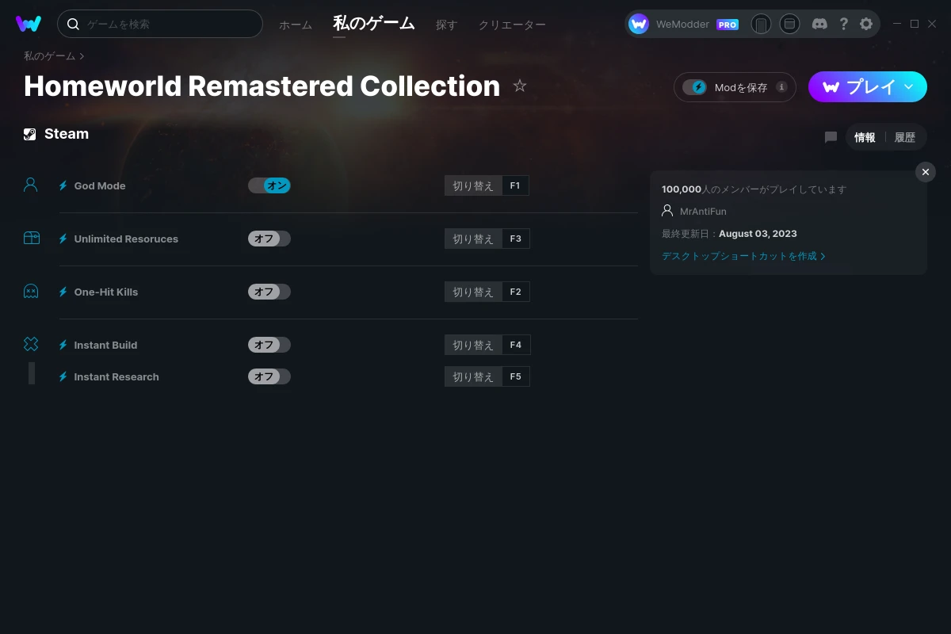Enable the Instant Build toggle
Viewport: 951px width, 634px height.
coord(269,345)
